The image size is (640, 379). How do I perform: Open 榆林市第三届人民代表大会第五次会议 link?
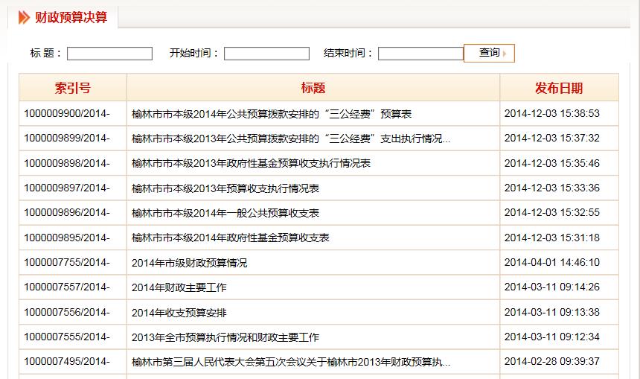[x=291, y=362]
